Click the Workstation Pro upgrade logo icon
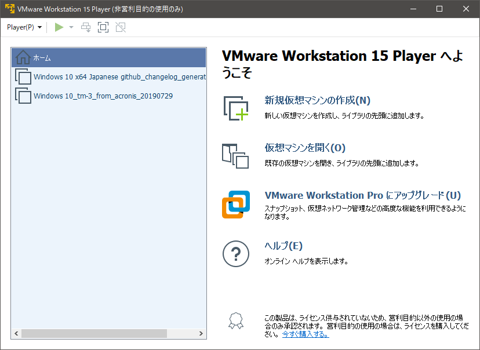Viewport: 480px width, 350px height. click(x=236, y=205)
